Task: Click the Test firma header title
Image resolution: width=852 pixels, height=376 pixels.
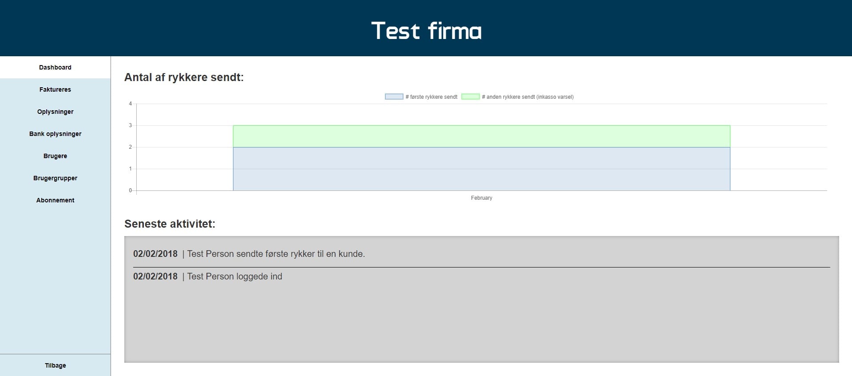Action: coord(426,31)
